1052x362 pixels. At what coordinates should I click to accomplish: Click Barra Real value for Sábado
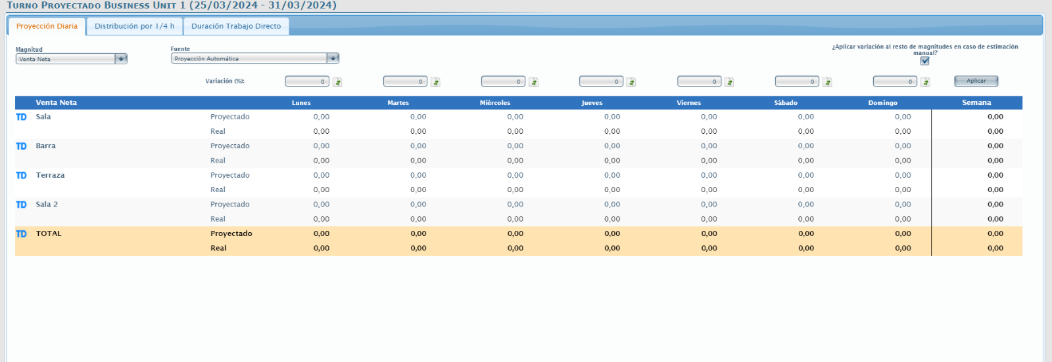(806, 161)
